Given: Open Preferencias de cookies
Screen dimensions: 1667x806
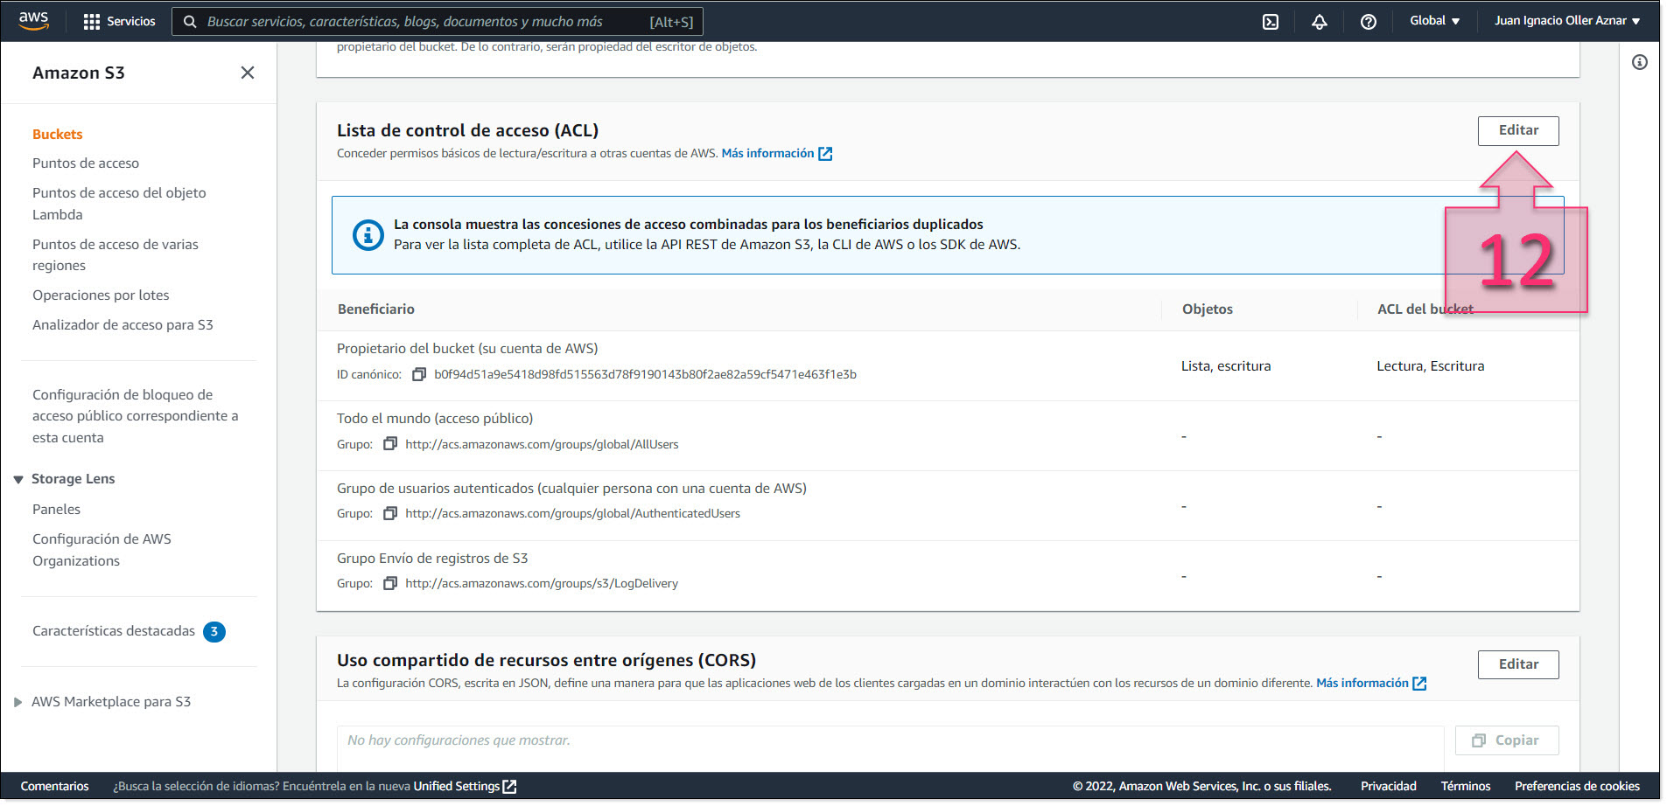Looking at the screenshot, I should click(x=1577, y=785).
